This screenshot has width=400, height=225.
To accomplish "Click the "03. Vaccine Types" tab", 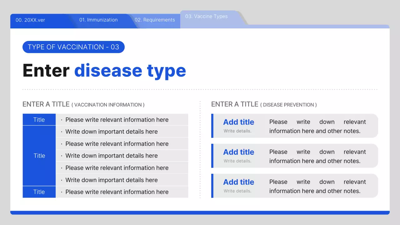I will coord(206,17).
